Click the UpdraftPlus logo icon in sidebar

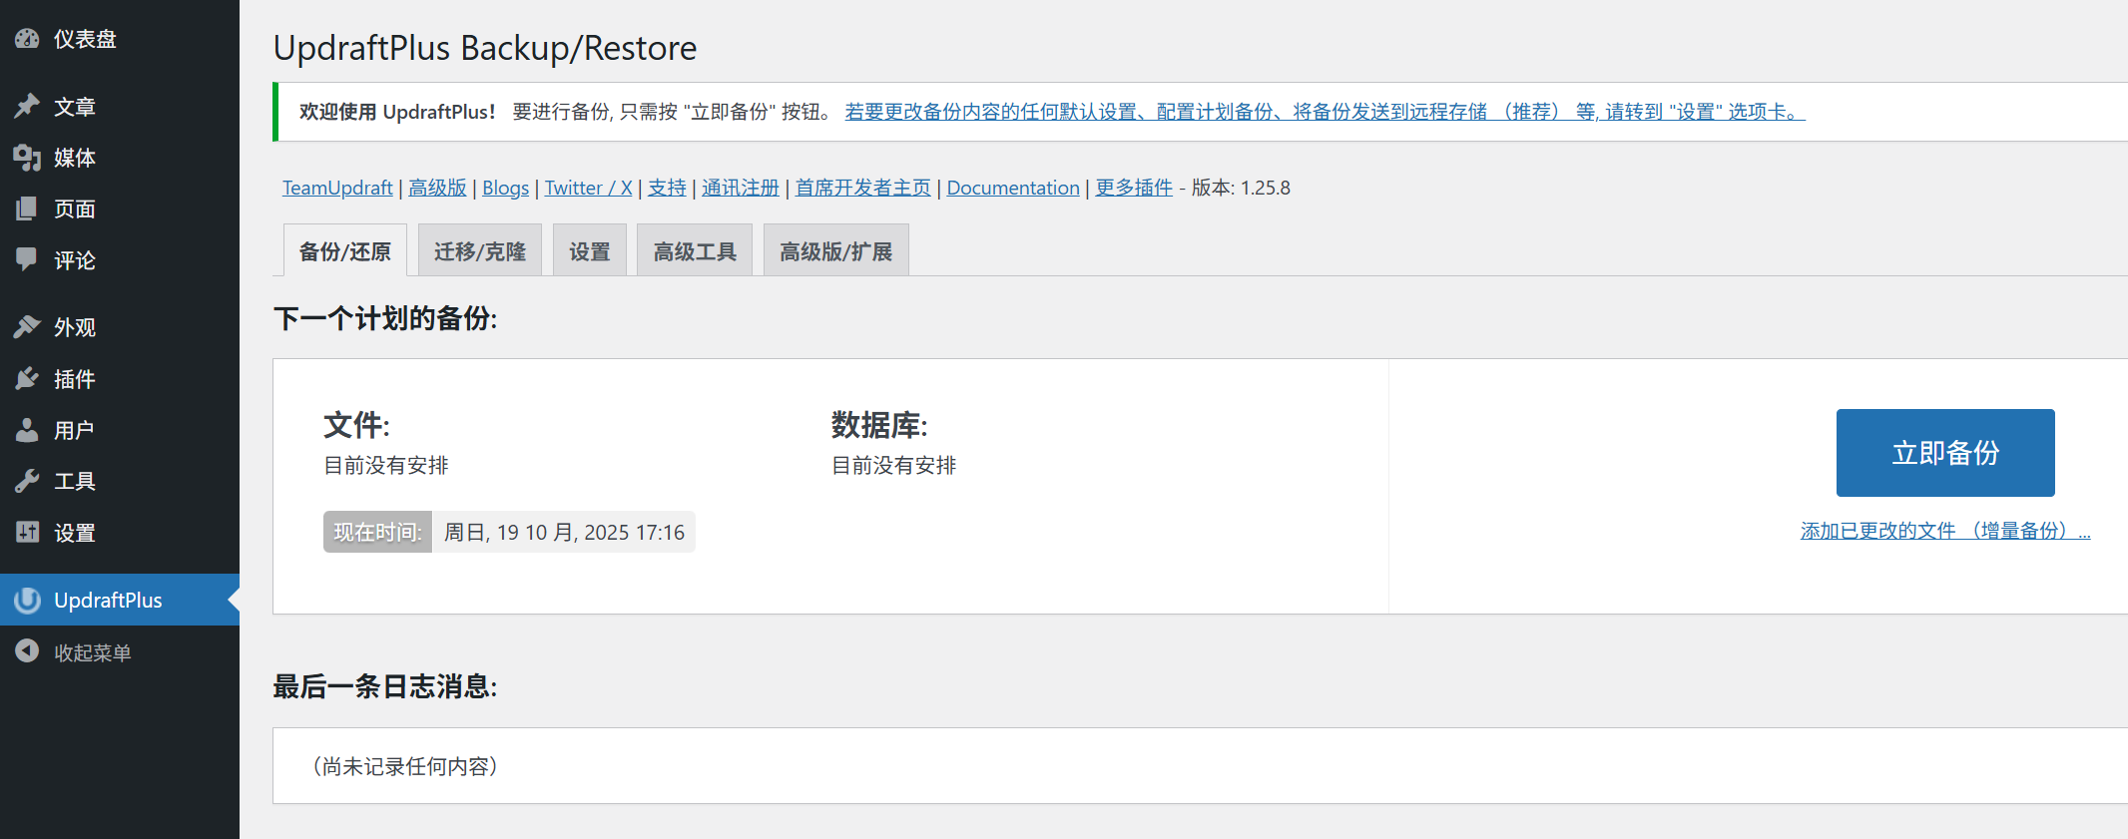[x=27, y=600]
